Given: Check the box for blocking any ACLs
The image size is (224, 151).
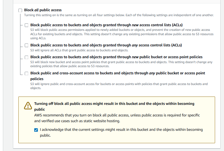Looking at the screenshot, I should click(26, 45).
